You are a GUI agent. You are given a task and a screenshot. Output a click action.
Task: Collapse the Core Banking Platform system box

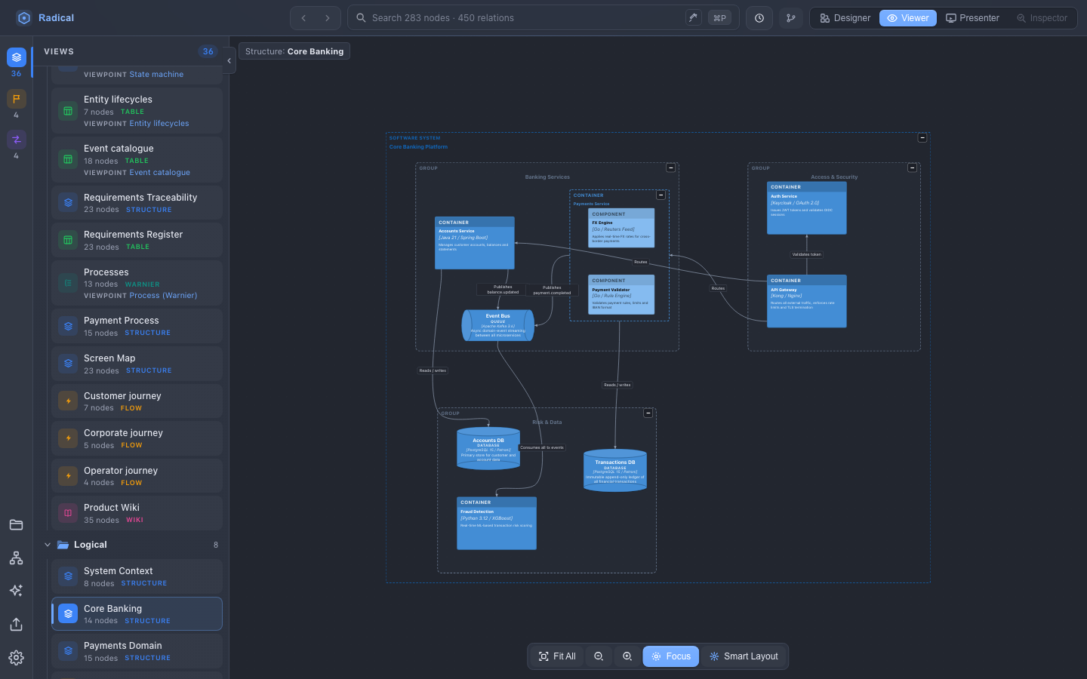[922, 137]
